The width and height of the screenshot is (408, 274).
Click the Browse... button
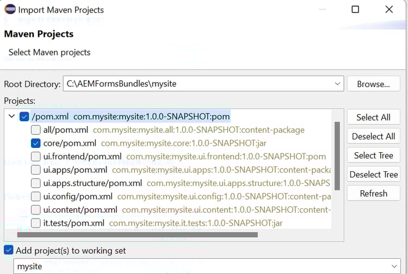pos(373,84)
